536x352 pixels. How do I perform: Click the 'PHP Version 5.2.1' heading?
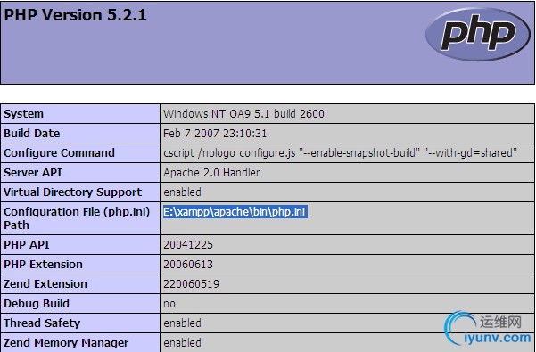[x=75, y=15]
